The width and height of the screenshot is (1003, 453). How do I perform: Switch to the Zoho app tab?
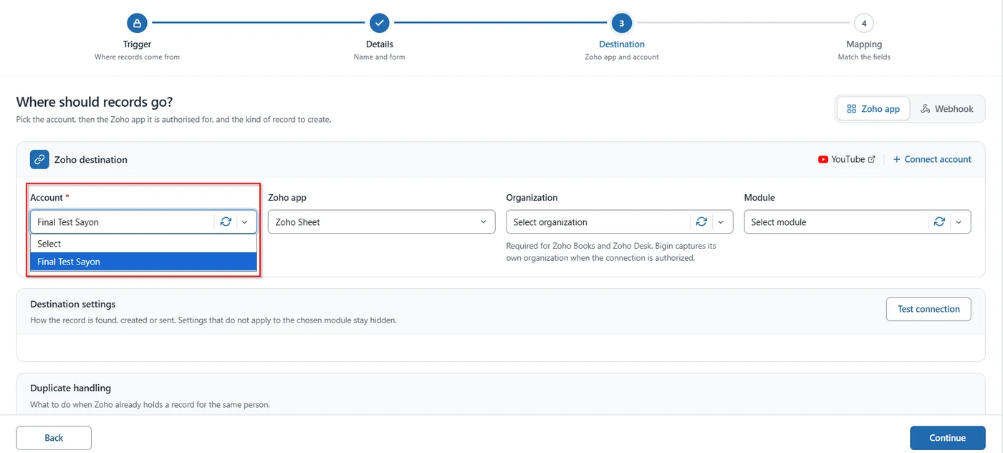point(873,109)
